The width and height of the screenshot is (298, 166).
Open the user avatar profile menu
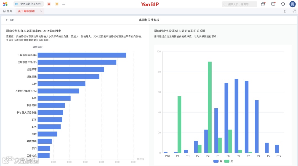[x=292, y=4]
